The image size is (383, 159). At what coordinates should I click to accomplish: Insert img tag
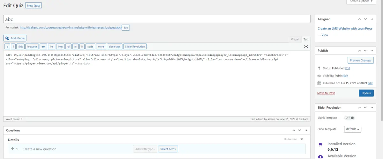click(x=60, y=47)
